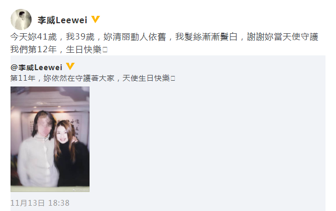Click emoji placeholder after 生日快樂 in main post
This screenshot has width=336, height=211.
105,50
